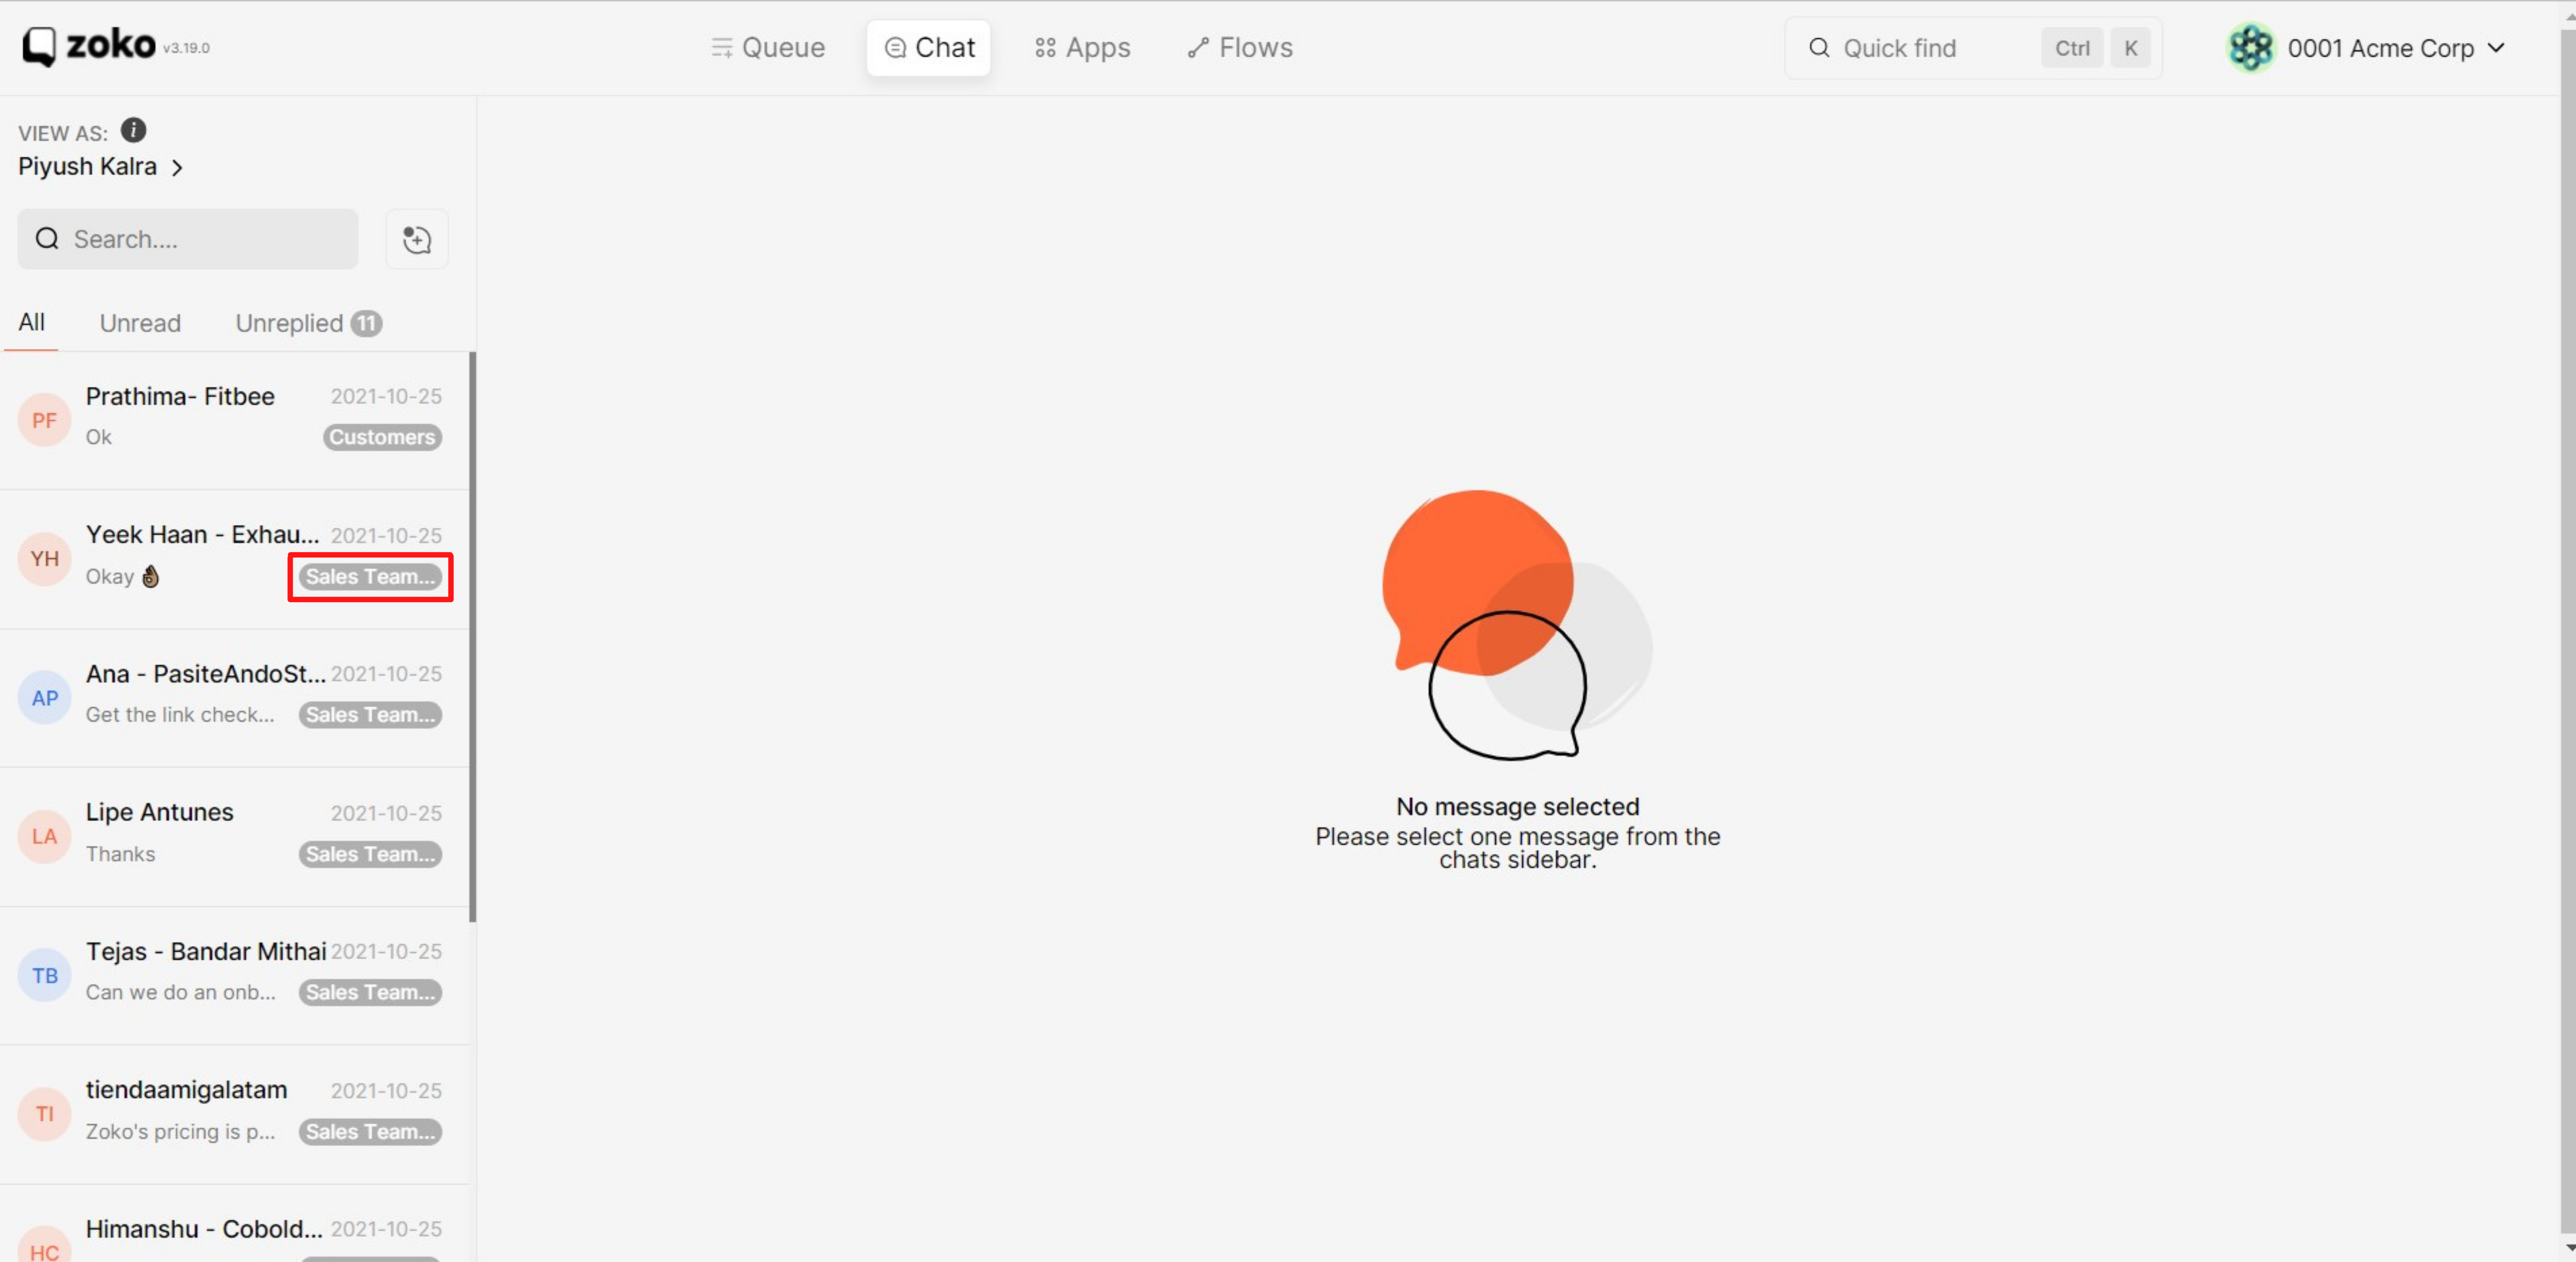
Task: Click the Sales Team tag on Lipe Antunes chat
Action: pyautogui.click(x=370, y=854)
